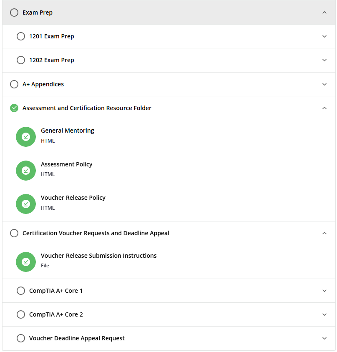Image resolution: width=337 pixels, height=352 pixels.
Task: Open the CompTIA A+ Core 2 section title
Action: point(56,314)
